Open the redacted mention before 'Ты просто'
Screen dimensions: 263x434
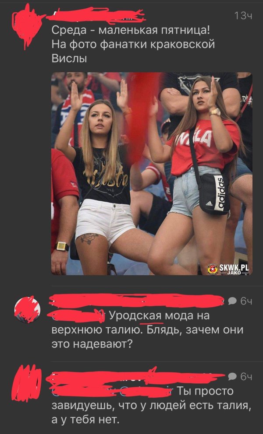click(x=112, y=392)
